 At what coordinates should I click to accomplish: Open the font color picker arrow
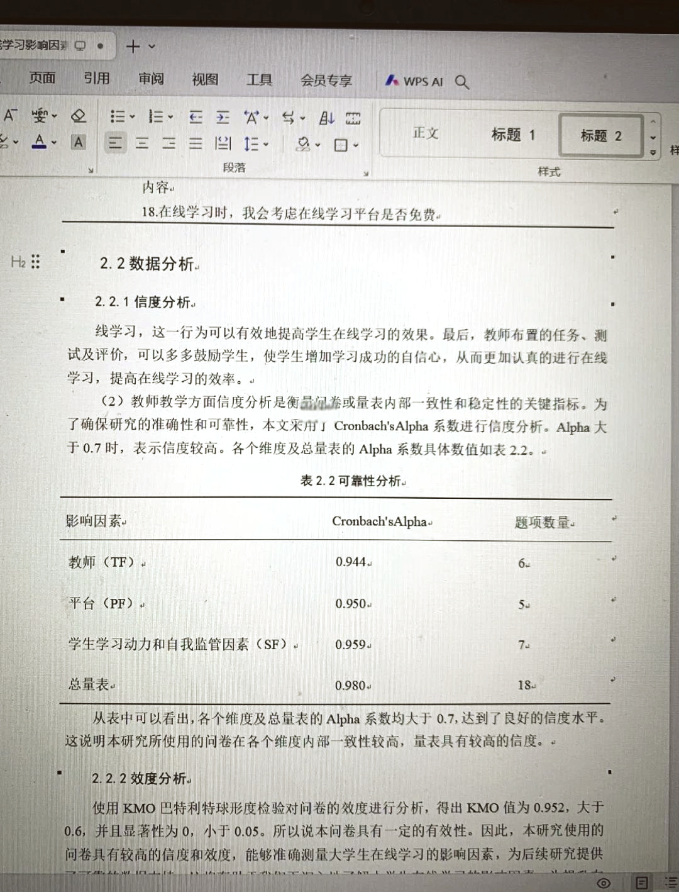pyautogui.click(x=53, y=143)
